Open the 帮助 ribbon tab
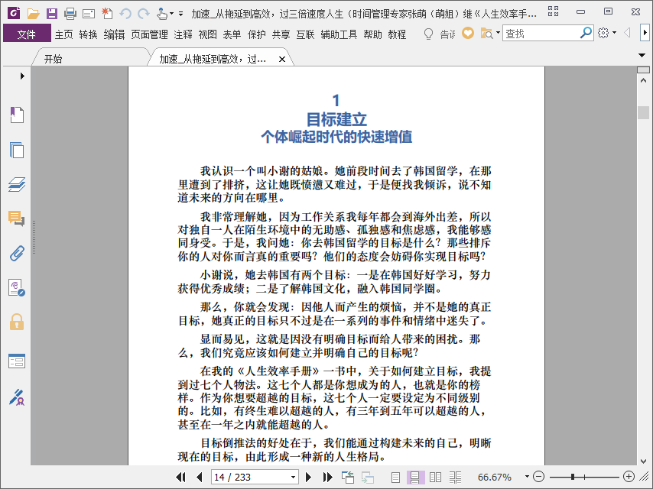653x489 pixels. pos(372,34)
